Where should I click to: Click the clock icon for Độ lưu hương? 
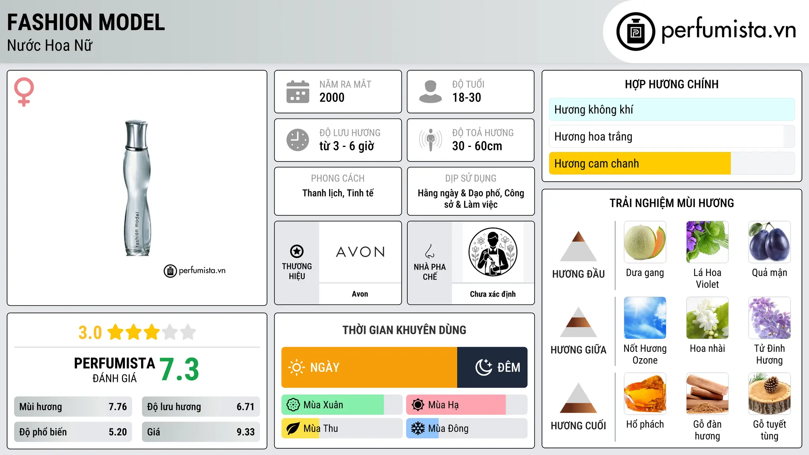(298, 140)
